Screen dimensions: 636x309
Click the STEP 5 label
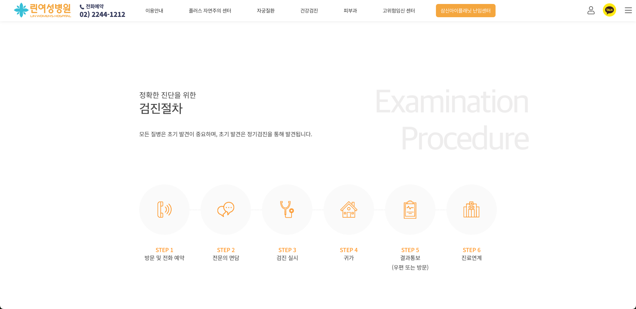(410, 250)
